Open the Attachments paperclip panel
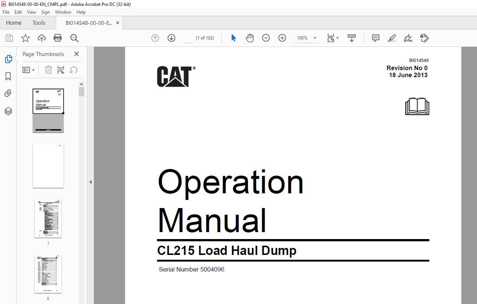 (8, 93)
